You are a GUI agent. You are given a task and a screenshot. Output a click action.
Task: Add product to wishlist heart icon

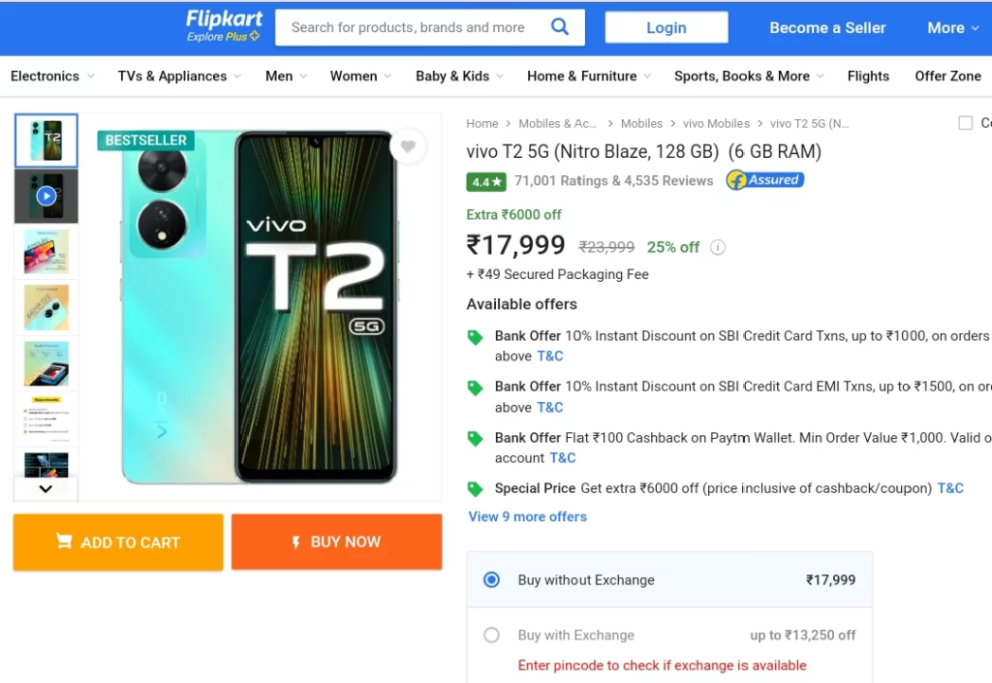(x=408, y=146)
